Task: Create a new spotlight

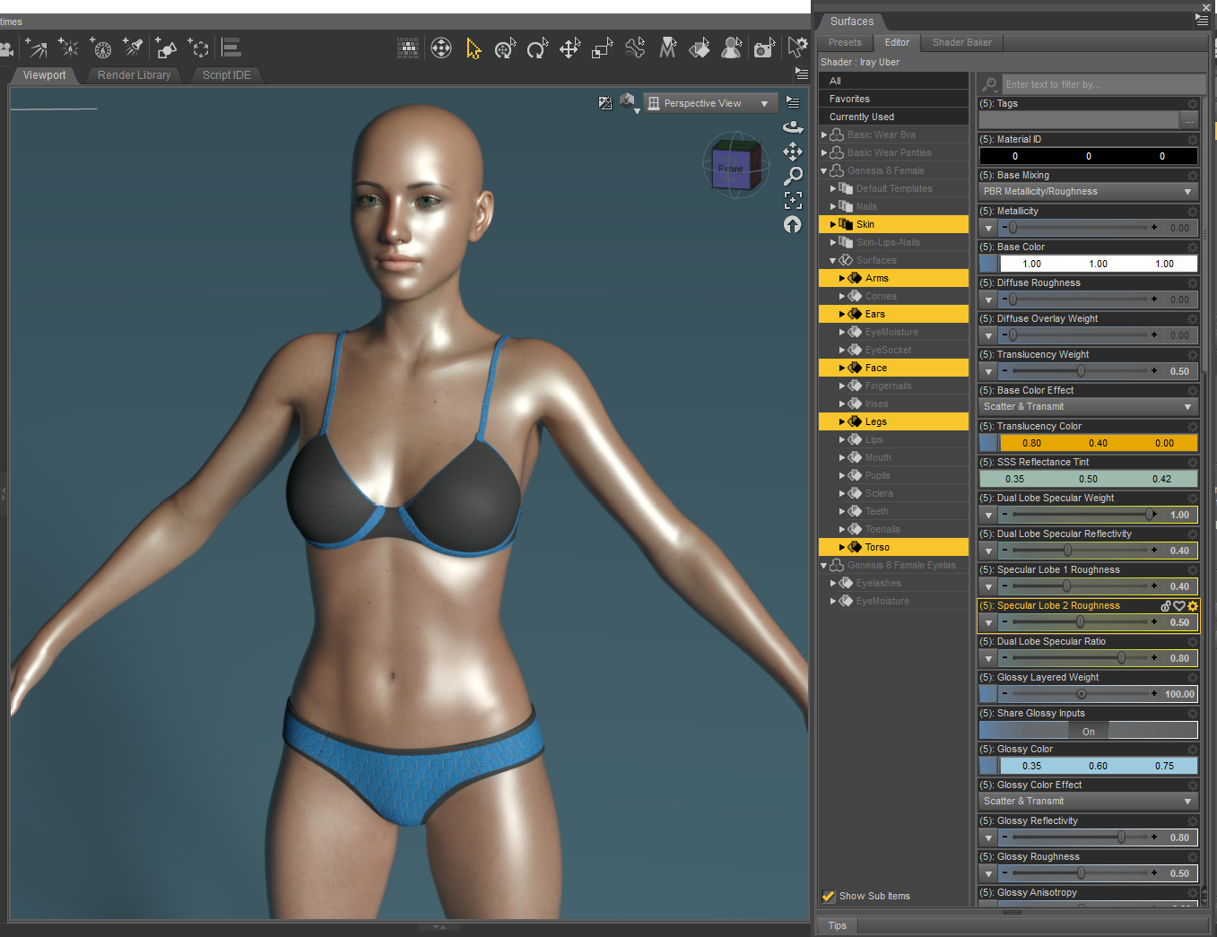Action: pyautogui.click(x=134, y=48)
